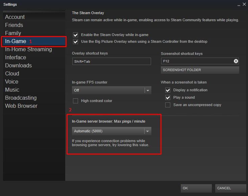Screen dimensions: 248x196
Task: Open the Max pings per minute dropdown
Action: [x=111, y=131]
